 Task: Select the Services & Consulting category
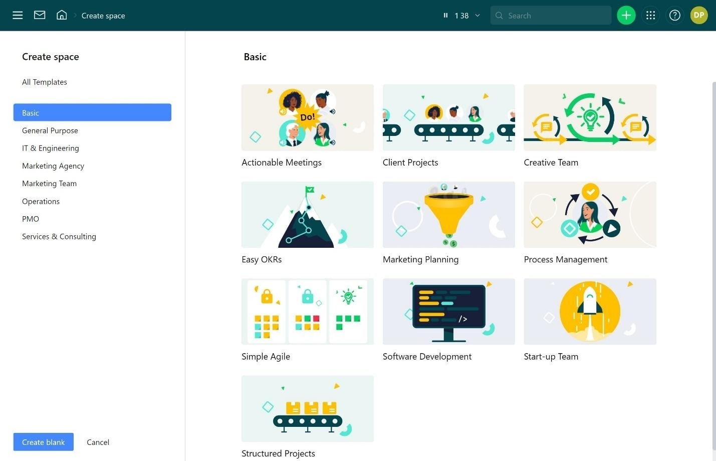pyautogui.click(x=59, y=236)
